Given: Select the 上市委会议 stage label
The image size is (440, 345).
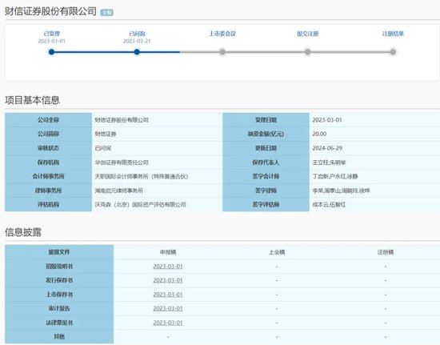Looking at the screenshot, I should pyautogui.click(x=222, y=34).
